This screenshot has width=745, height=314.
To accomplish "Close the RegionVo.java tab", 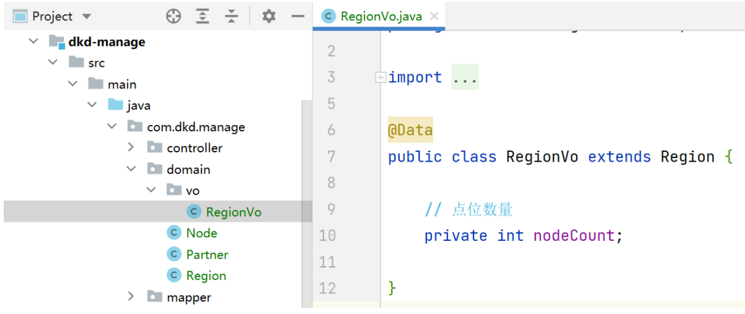I will point(434,17).
